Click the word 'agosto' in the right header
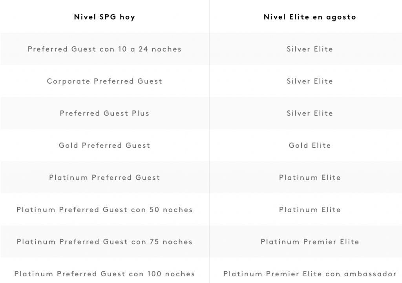Image resolution: width=402 pixels, height=283 pixels. tap(341, 18)
